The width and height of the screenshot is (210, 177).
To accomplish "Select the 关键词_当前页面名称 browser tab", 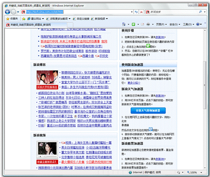I will tap(36, 25).
